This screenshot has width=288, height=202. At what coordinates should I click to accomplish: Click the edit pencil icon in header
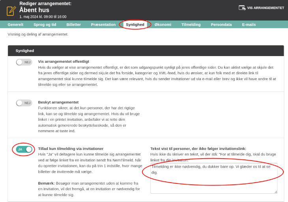(x=11, y=11)
